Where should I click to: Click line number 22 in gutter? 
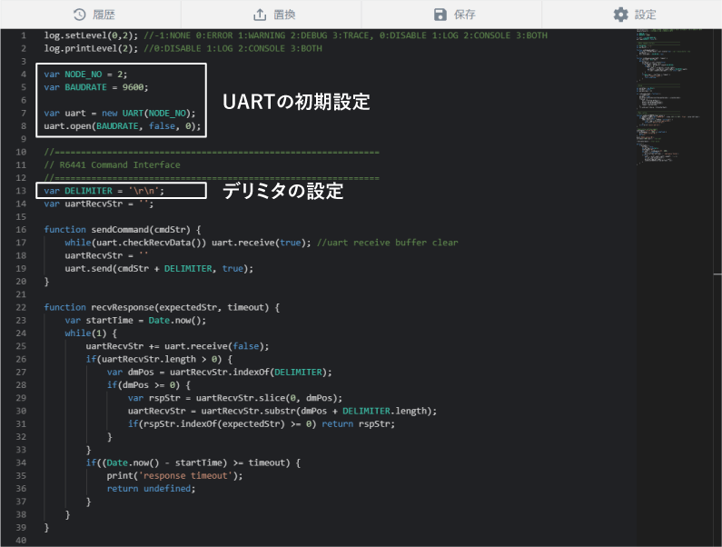pyautogui.click(x=21, y=307)
